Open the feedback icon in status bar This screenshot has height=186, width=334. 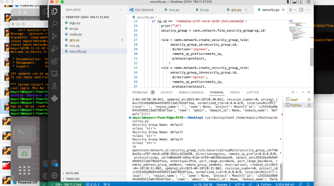tap(300, 184)
